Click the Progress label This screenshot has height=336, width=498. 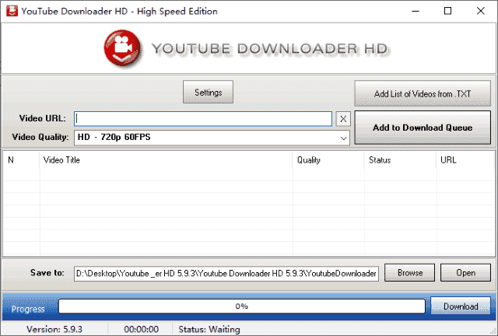(28, 309)
